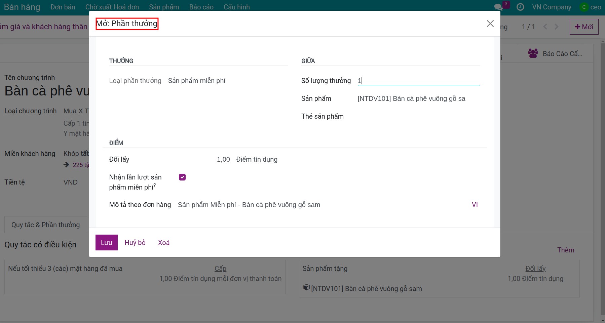Open the Thẻ sản phẩm tag field
The width and height of the screenshot is (605, 323).
(x=418, y=116)
